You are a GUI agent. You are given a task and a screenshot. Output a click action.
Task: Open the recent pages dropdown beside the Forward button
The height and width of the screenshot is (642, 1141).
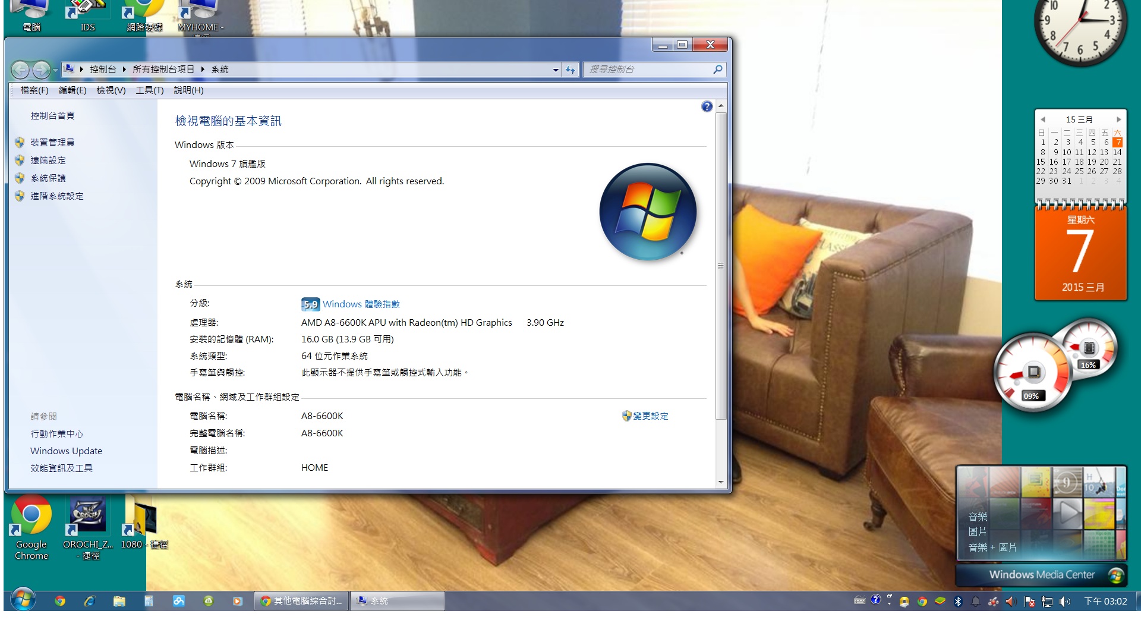click(55, 70)
